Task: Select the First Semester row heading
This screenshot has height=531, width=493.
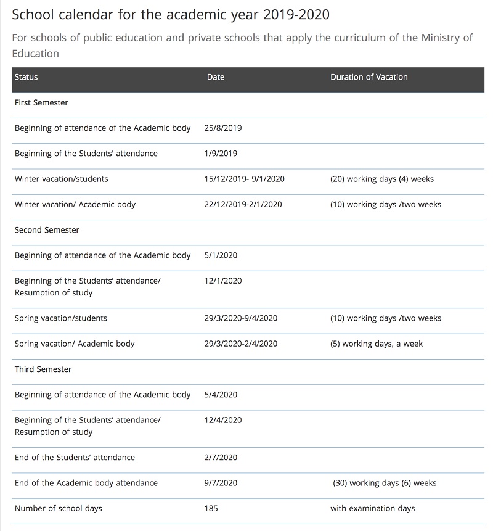Action: (41, 102)
